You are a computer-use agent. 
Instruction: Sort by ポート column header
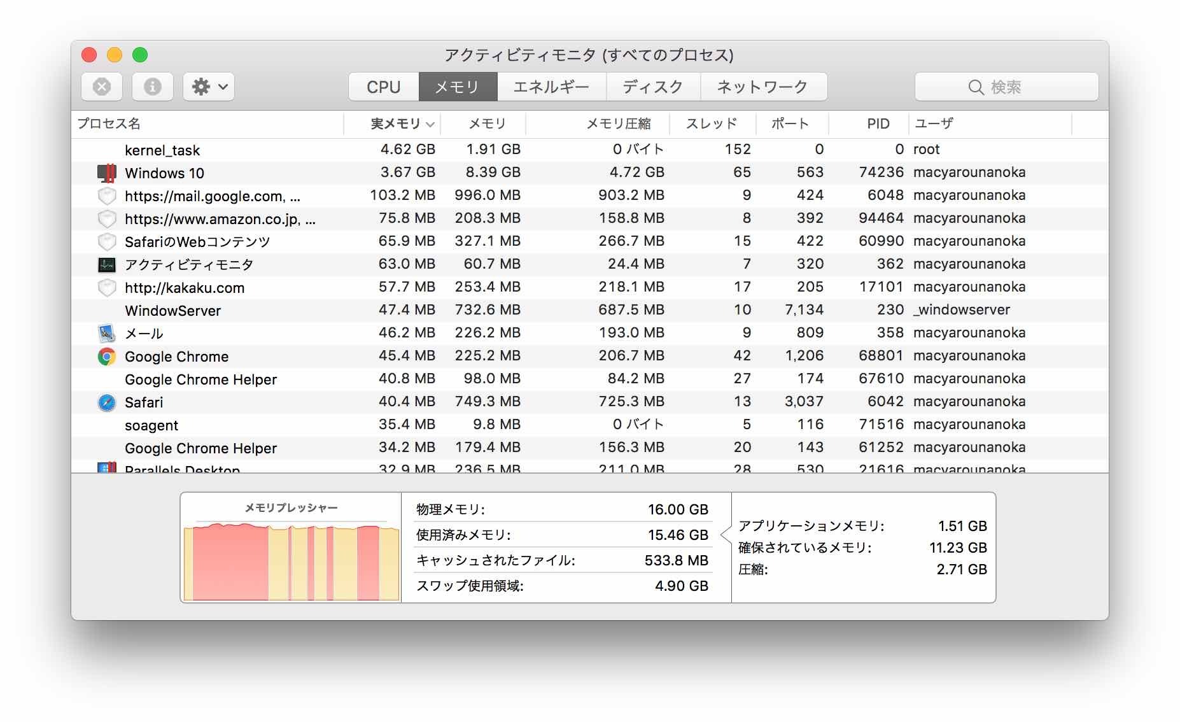(x=792, y=124)
